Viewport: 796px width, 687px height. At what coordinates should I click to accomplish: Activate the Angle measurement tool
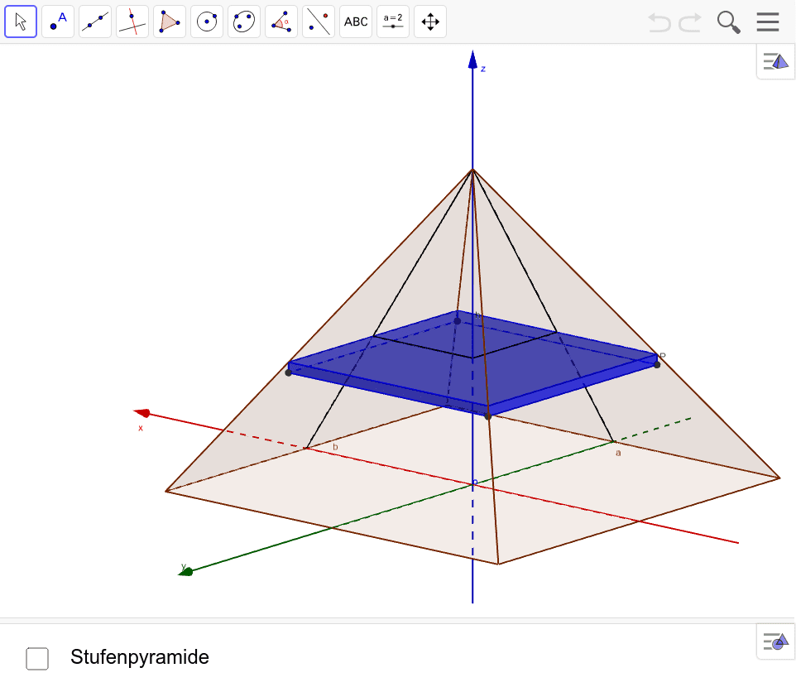[281, 21]
